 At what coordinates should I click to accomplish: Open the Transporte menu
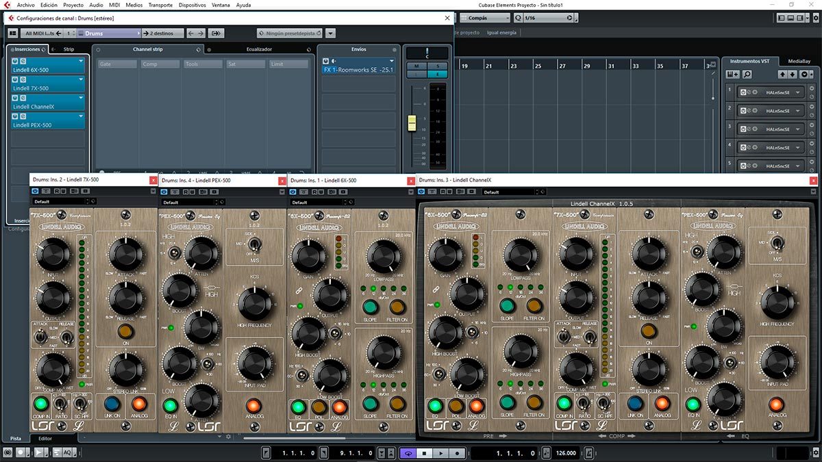[x=160, y=5]
